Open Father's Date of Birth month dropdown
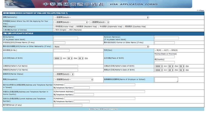 click(171, 66)
